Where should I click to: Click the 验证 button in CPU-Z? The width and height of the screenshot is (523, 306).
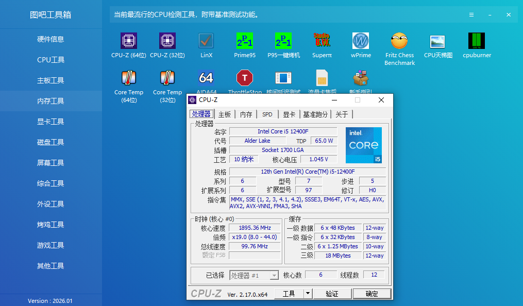tap(332, 294)
